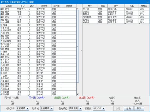The width and height of the screenshot is (150, 112).
Task: Select officer 織田 信長 in the list
Action: tap(38, 12)
